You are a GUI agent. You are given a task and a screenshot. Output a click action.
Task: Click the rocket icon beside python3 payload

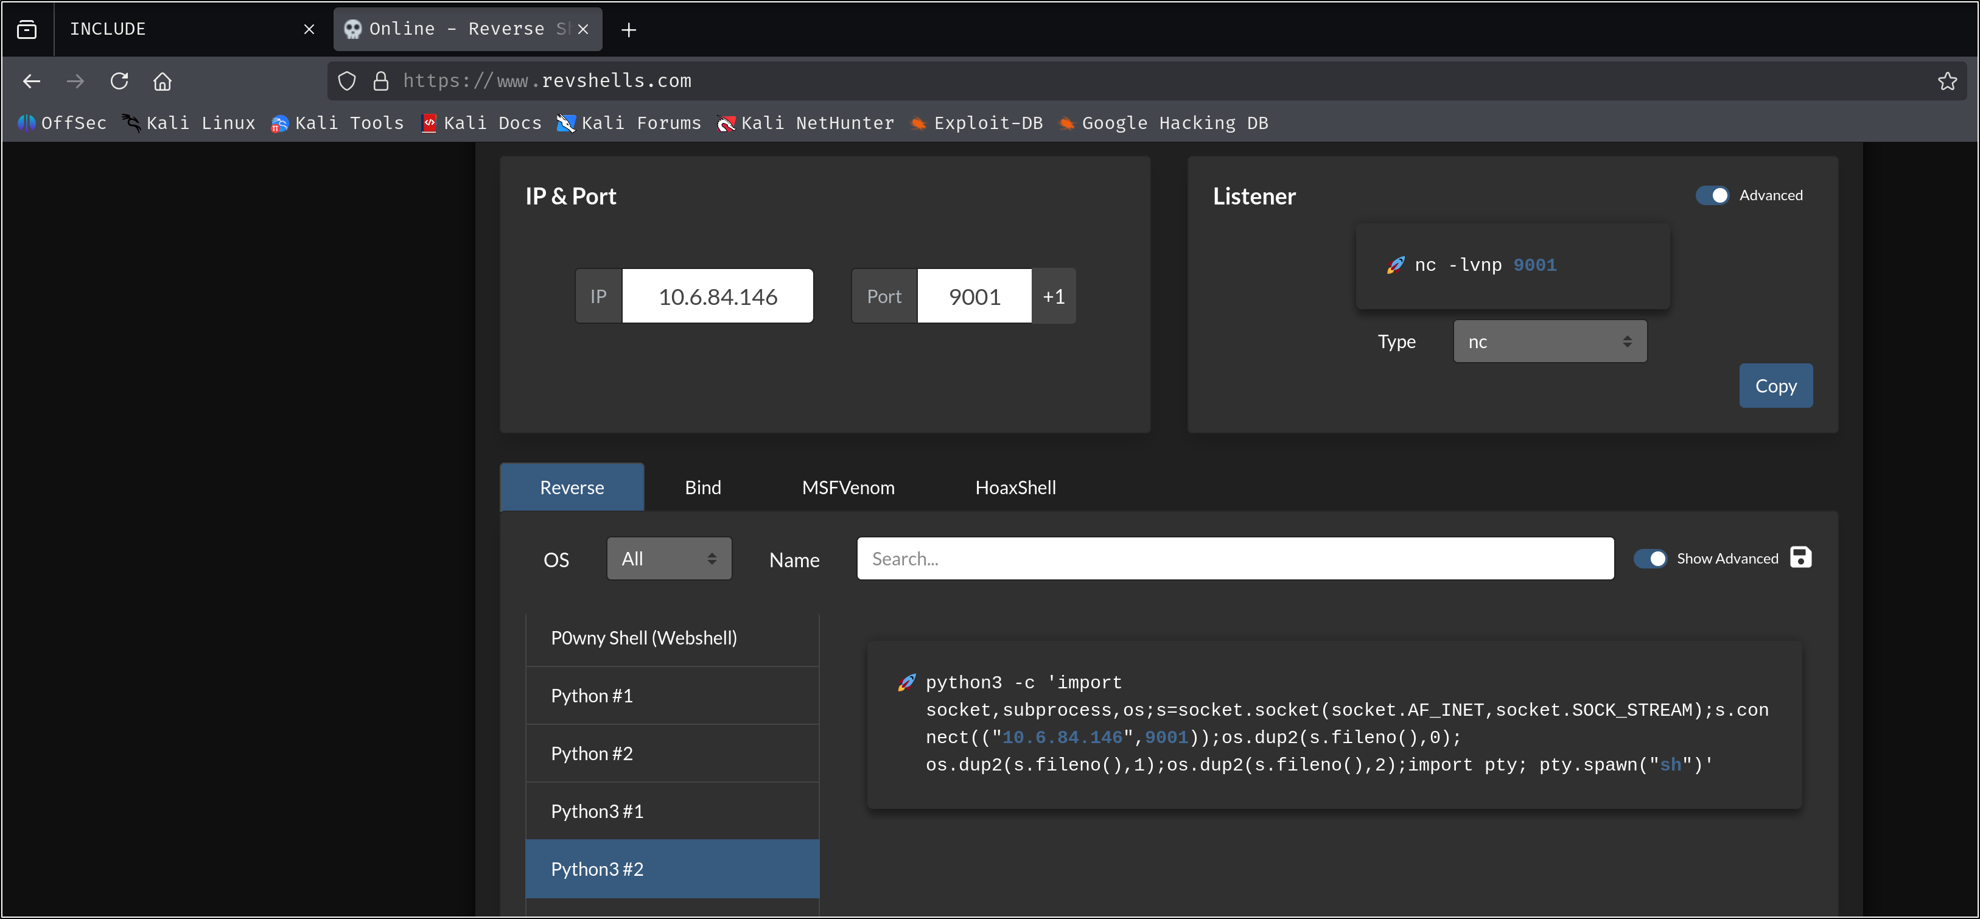click(906, 682)
